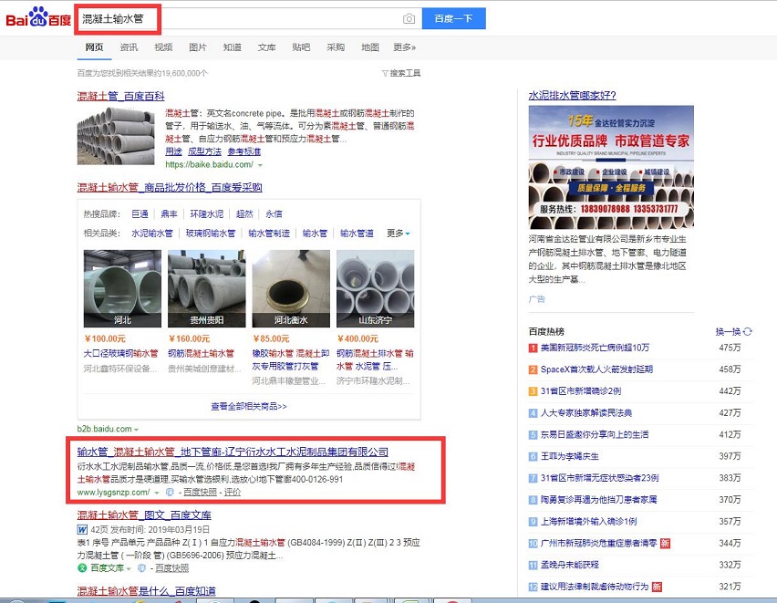Select related category 输水管道

tap(357, 233)
